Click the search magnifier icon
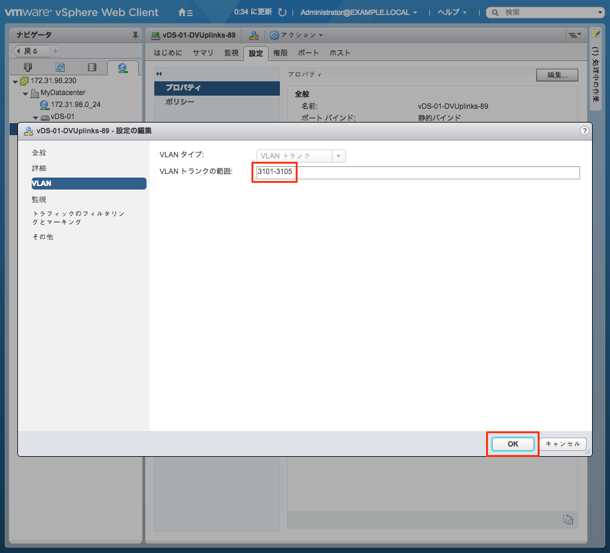This screenshot has height=553, width=610. point(495,13)
